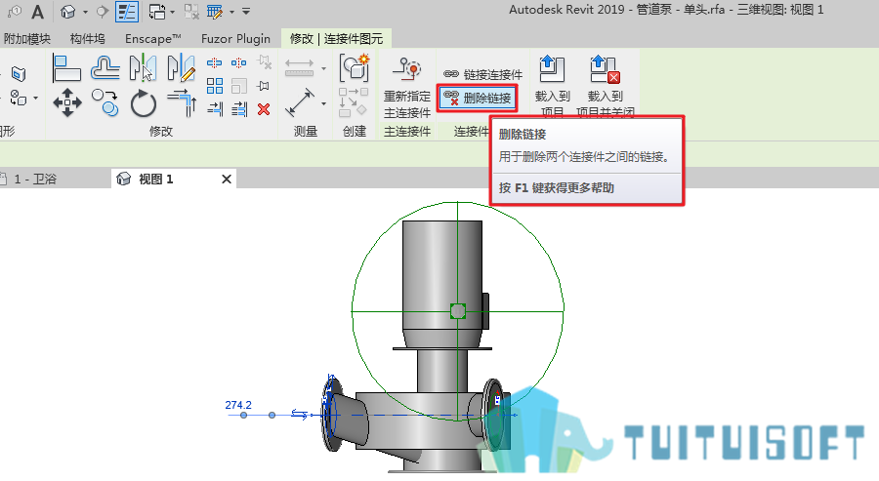This screenshot has height=481, width=879.
Task: Select Trim/Extend Single Element tool
Action: 215,108
